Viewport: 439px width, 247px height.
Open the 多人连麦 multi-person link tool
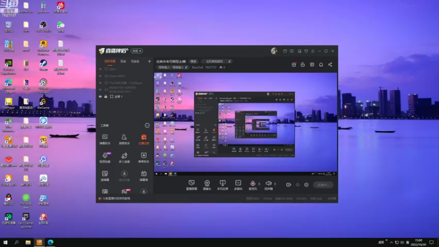(x=124, y=158)
